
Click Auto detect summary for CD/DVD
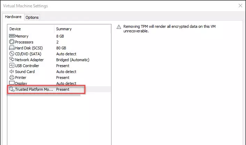pos(66,54)
